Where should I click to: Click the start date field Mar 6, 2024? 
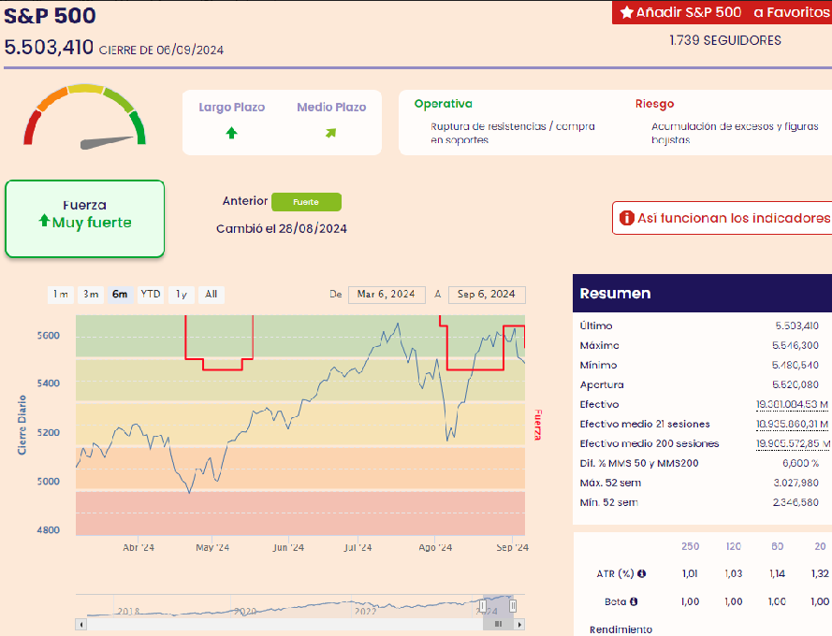pos(387,295)
